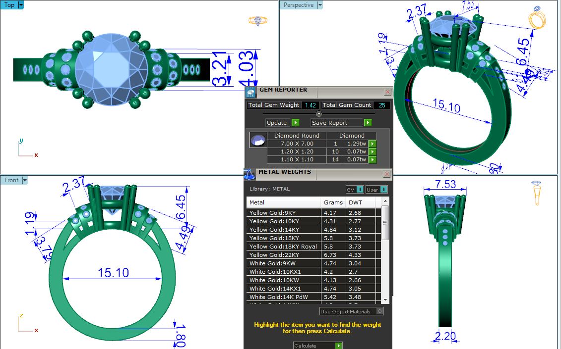The width and height of the screenshot is (561, 349).
Task: Click the Gem Reporter panel icon
Action: pos(250,92)
